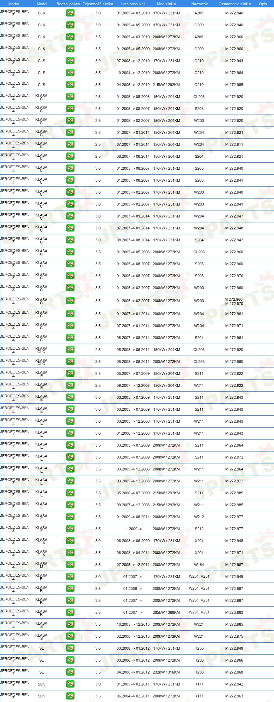
Task: Click the fuel icon in CLS M 272.943 row
Action: [70, 61]
